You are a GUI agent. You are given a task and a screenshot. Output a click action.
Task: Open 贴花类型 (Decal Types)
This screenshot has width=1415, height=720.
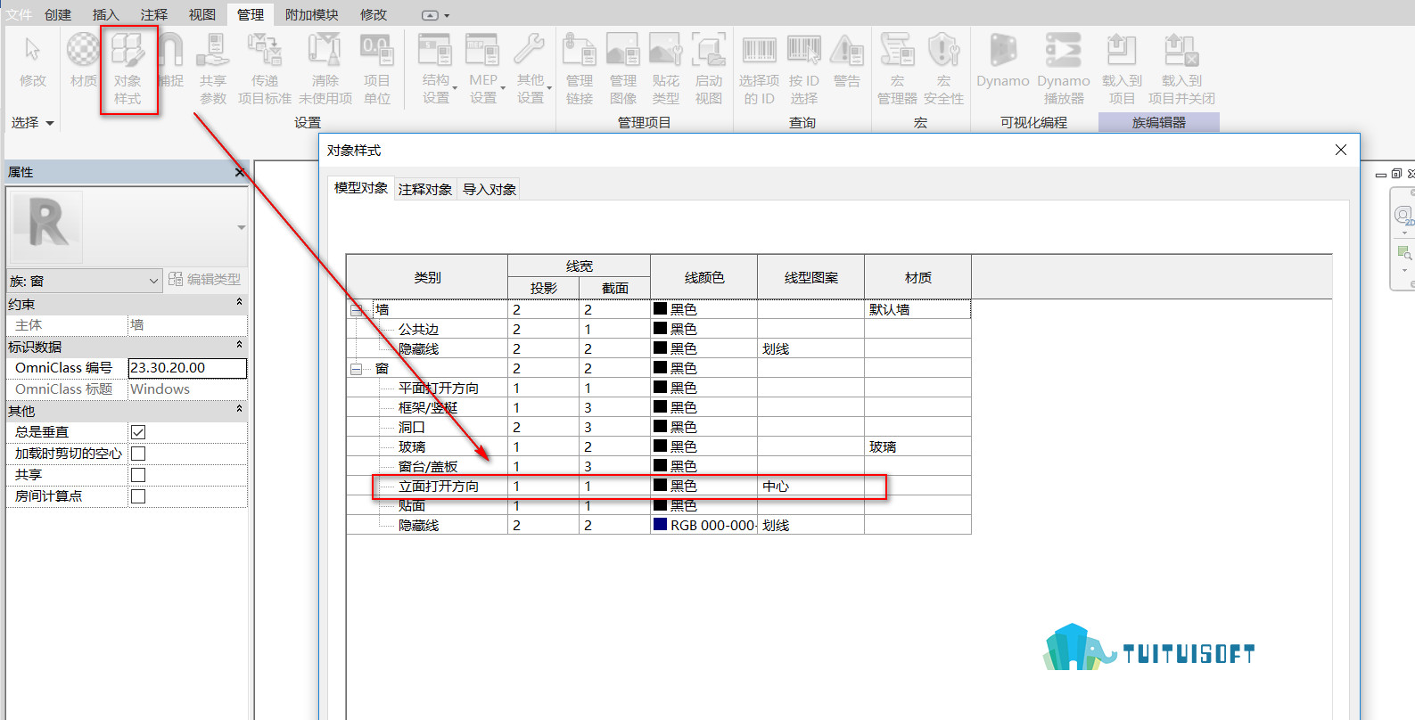pos(666,70)
